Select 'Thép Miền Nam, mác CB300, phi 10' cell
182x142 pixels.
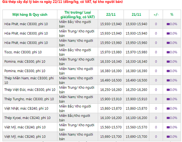point(29,80)
